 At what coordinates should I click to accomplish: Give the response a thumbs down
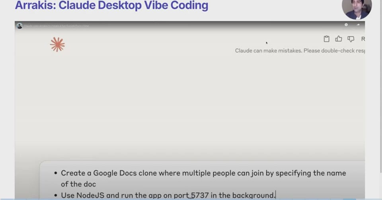click(x=351, y=39)
